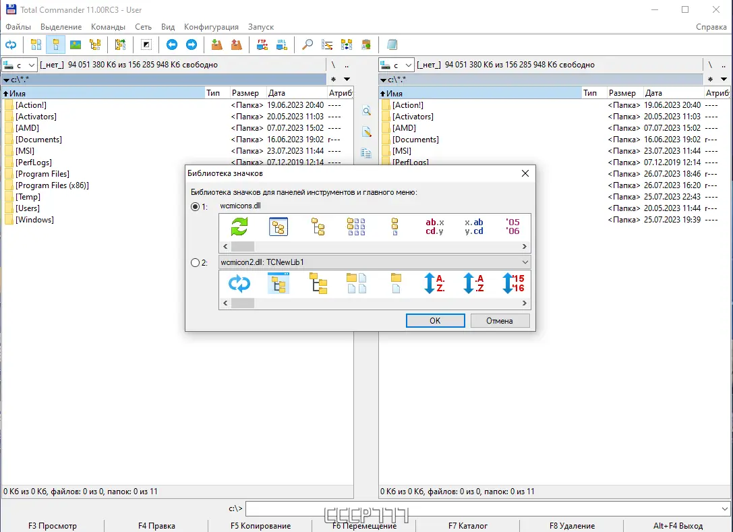The image size is (733, 532).
Task: Open the multi-rename tool toolbar icon
Action: (327, 45)
